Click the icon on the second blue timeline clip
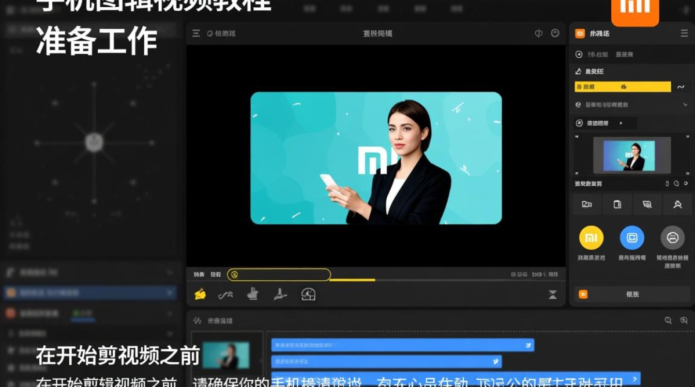This screenshot has height=387, width=695. (x=495, y=361)
